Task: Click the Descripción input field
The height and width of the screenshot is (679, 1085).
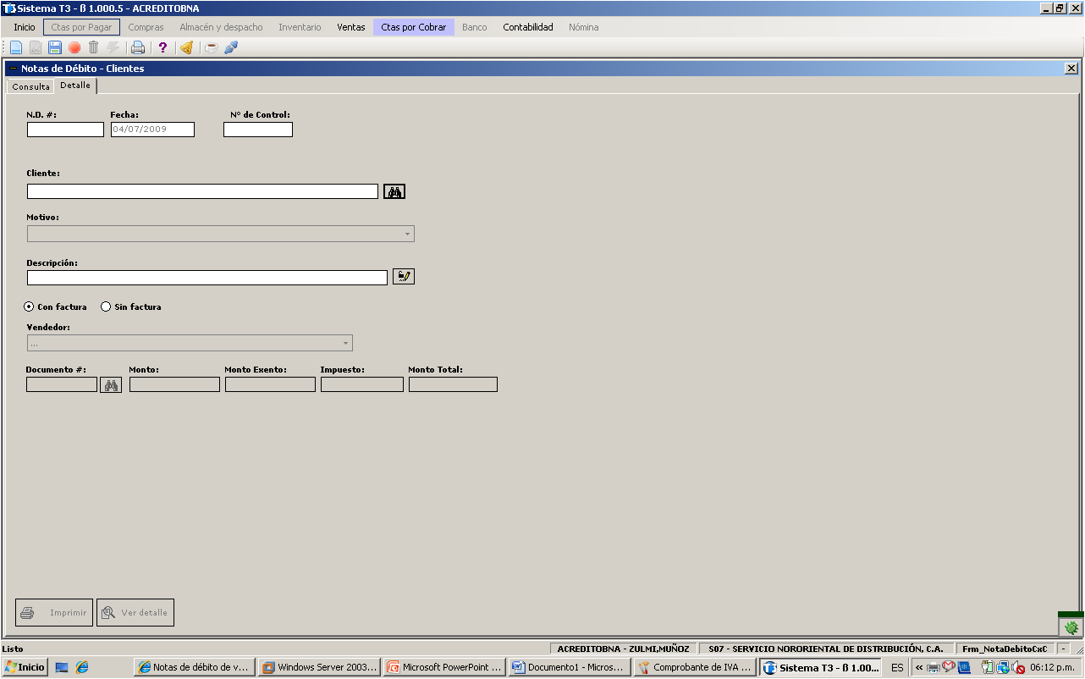Action: 207,278
